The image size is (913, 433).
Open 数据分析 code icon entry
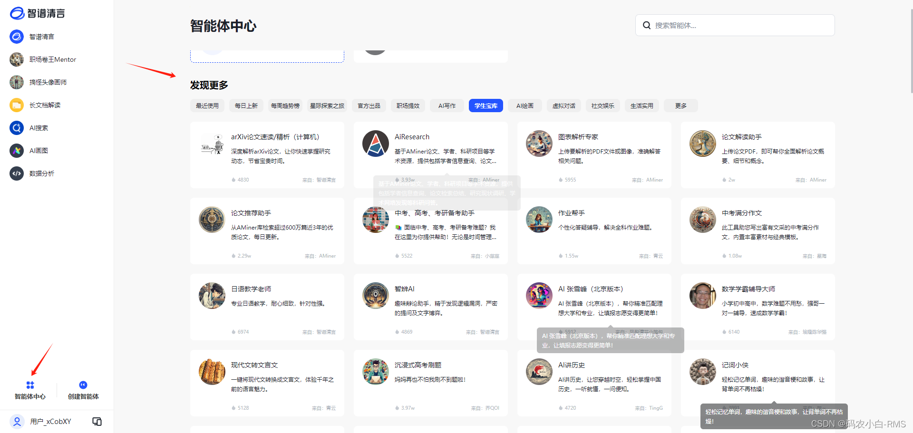coord(17,173)
